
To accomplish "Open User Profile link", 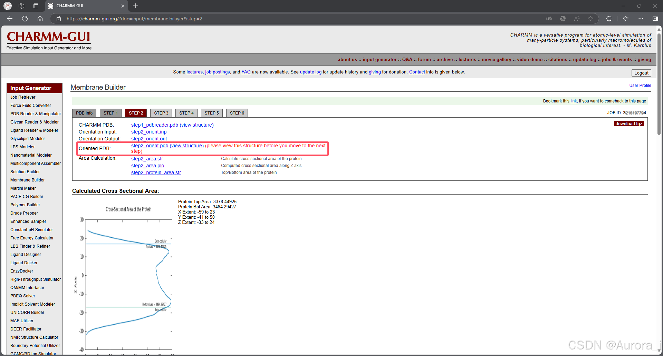I will (640, 86).
